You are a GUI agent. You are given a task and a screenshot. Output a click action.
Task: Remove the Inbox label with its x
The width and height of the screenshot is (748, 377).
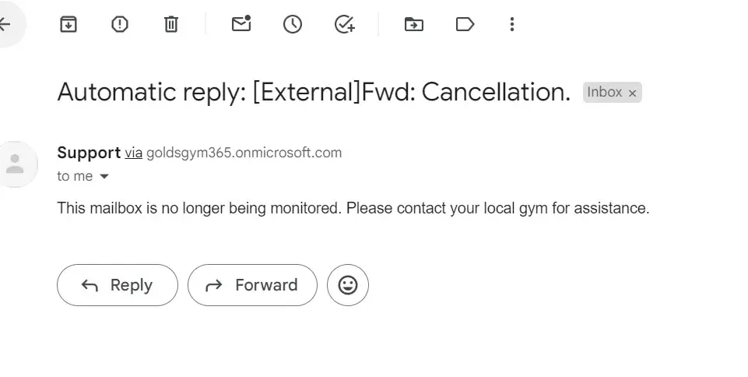coord(633,93)
